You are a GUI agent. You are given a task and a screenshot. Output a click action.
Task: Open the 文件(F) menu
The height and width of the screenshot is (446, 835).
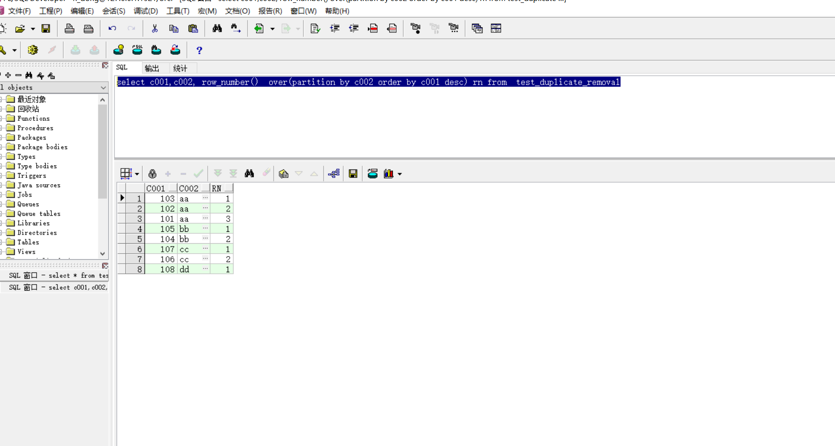[19, 11]
